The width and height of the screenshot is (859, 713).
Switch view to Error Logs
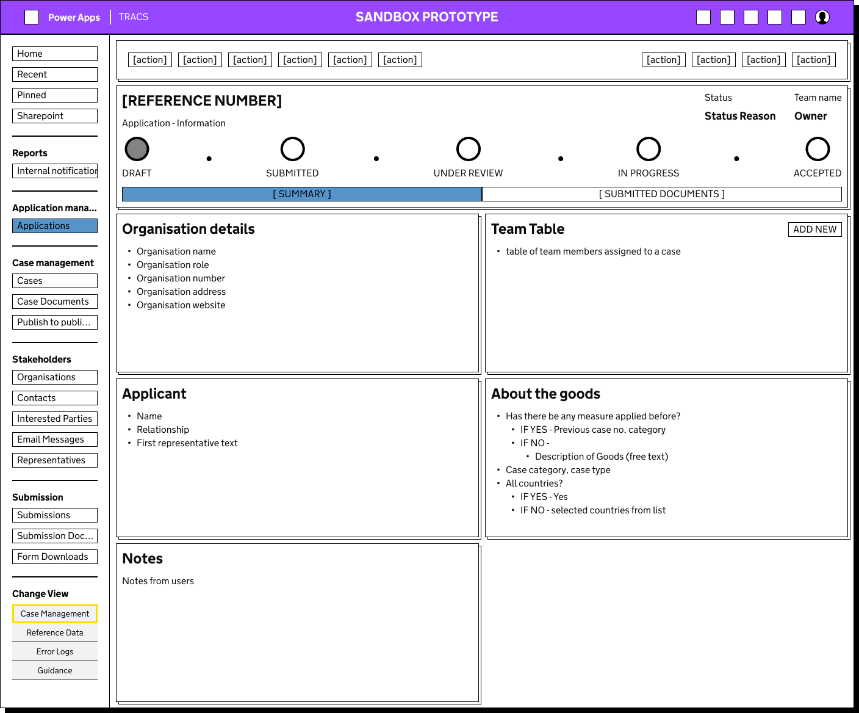tap(55, 651)
